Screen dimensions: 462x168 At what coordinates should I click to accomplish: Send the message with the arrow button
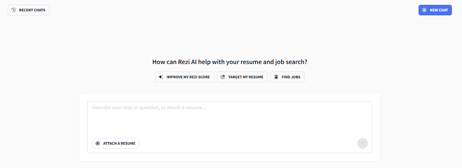(x=362, y=143)
